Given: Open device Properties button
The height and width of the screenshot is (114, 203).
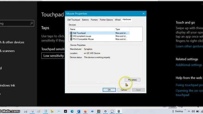Looking at the screenshot, I should pos(133,80).
